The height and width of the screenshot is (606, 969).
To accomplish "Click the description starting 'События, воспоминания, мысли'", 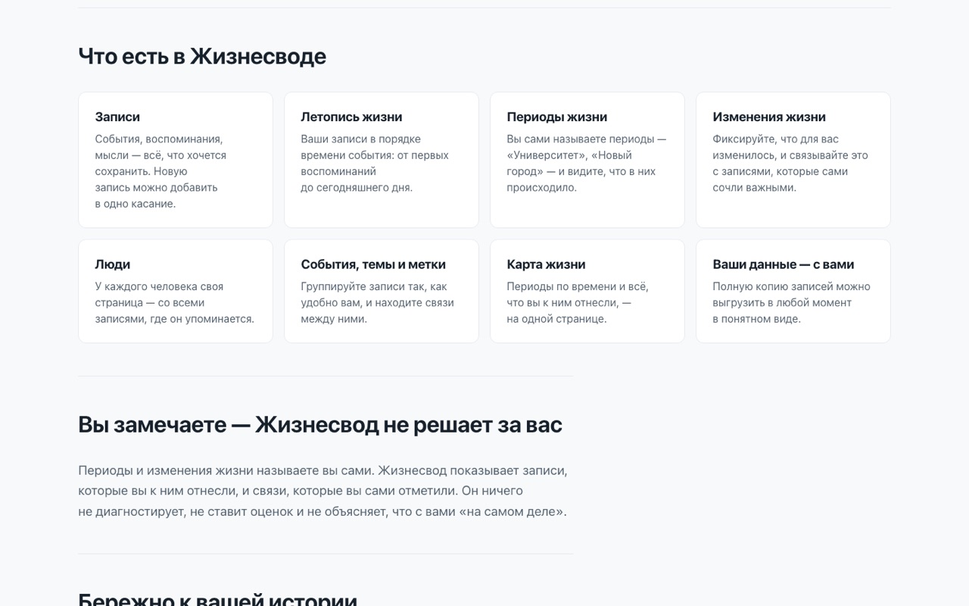I will tap(160, 171).
